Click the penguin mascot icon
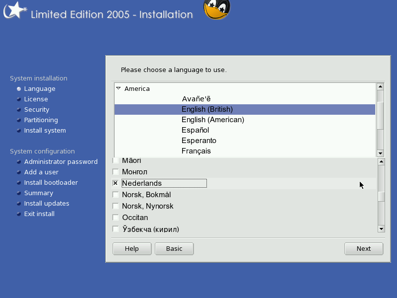The image size is (397, 298). coord(217,9)
